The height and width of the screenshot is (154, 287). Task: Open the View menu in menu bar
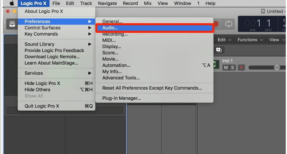pyautogui.click(x=163, y=3)
